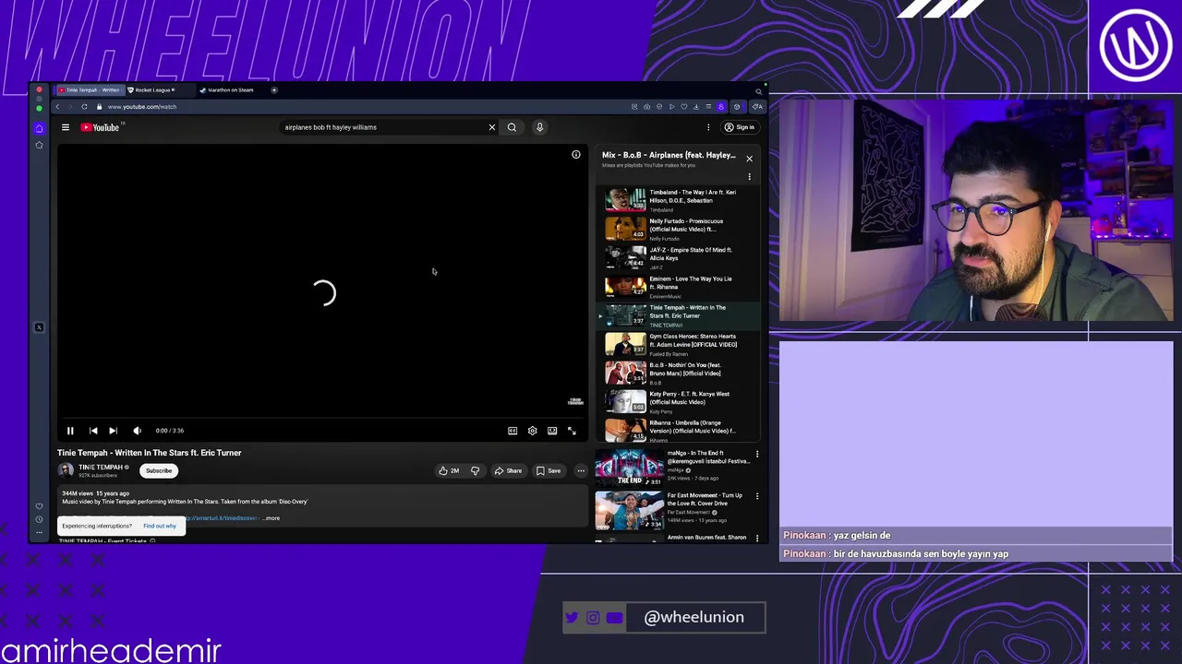
Task: Switch to Marathon on Steam tab
Action: coord(230,90)
